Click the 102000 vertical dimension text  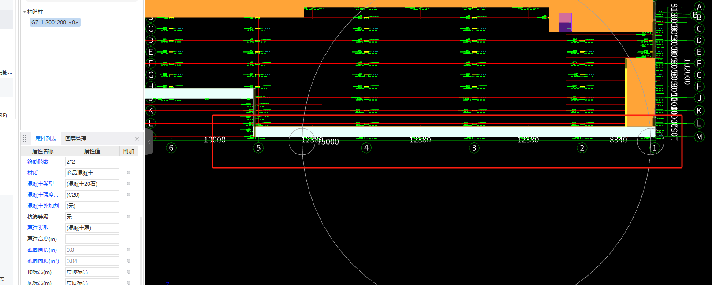687,72
